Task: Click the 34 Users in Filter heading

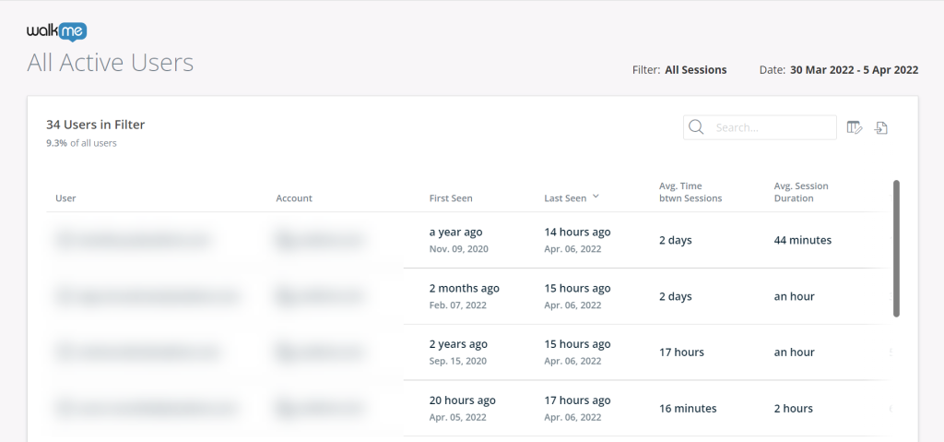Action: [95, 125]
